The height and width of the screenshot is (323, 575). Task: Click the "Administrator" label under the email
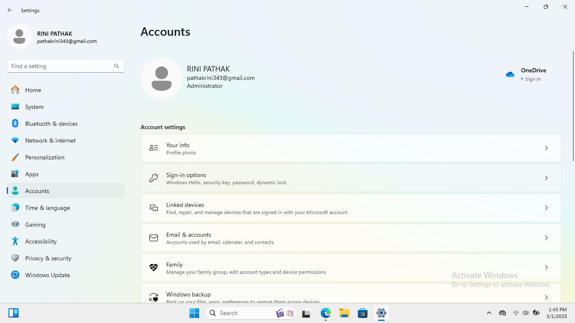coord(205,86)
